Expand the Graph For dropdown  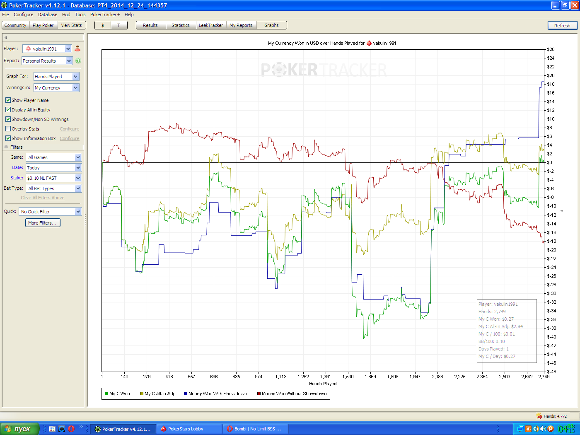56,77
